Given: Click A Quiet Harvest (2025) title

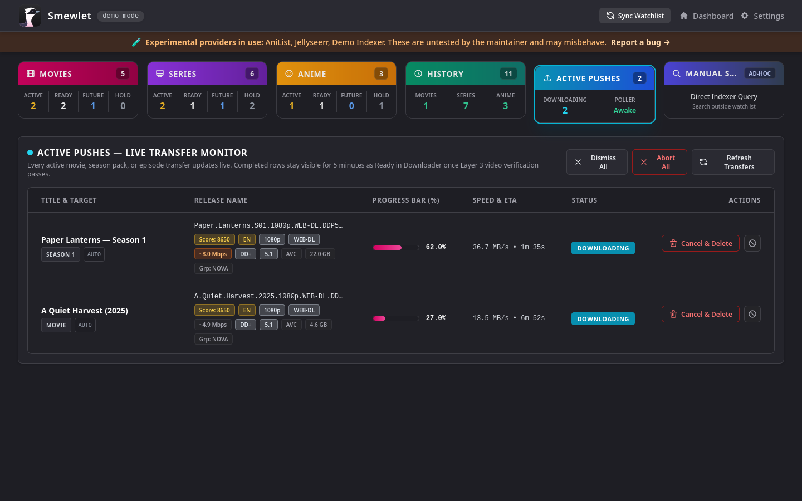Looking at the screenshot, I should 85,311.
